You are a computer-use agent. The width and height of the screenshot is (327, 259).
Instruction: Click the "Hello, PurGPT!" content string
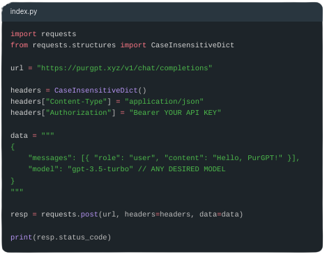pyautogui.click(x=248, y=158)
